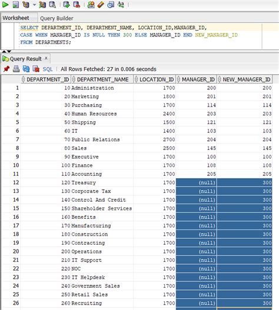Click the delete row icon with red X
The width and height of the screenshot is (279, 310).
pos(36,69)
